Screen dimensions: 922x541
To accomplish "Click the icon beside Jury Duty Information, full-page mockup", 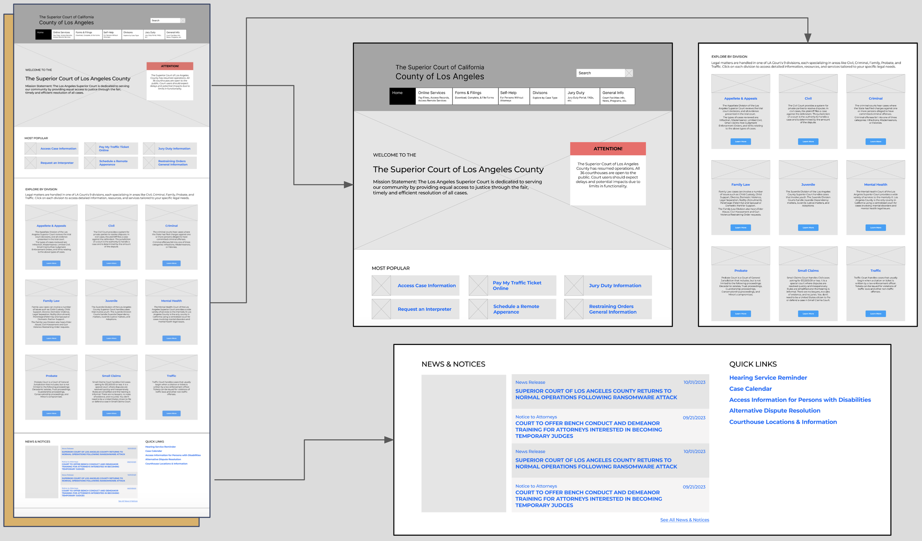I will 149,149.
